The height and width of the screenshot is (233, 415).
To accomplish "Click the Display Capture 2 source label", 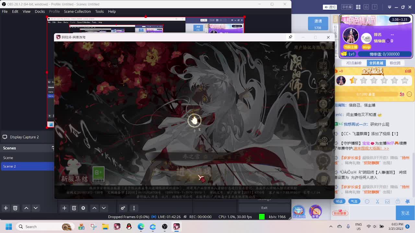I will click(24, 137).
